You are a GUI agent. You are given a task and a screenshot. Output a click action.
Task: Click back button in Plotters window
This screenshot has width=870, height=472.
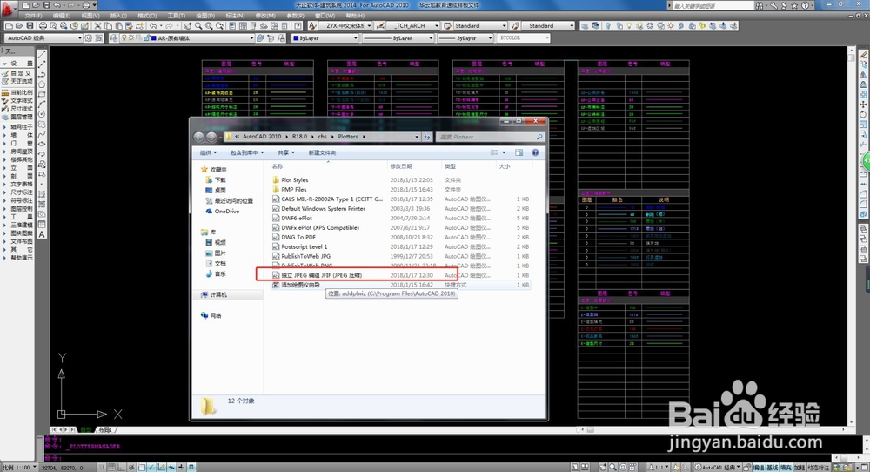[x=198, y=137]
